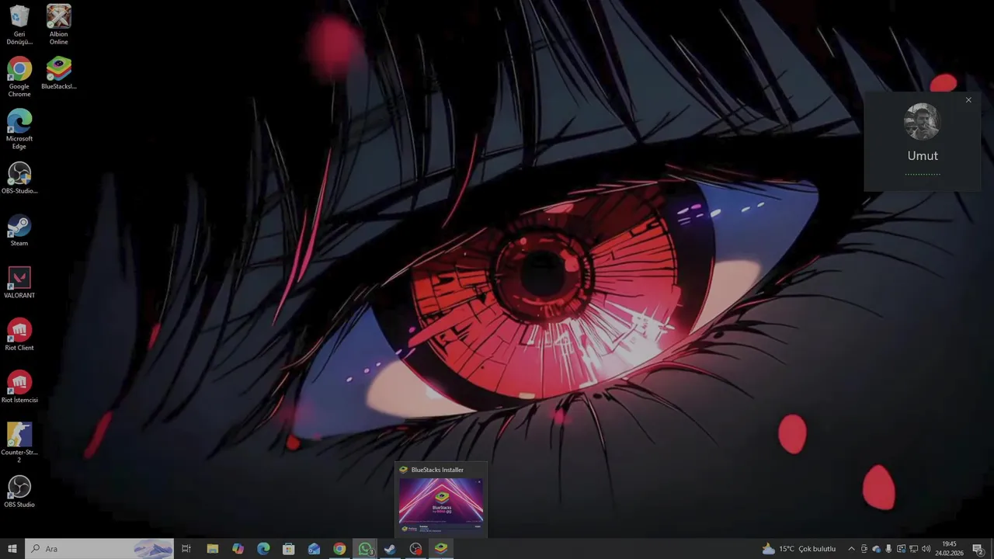Open WhatsApp from the taskbar
The height and width of the screenshot is (559, 994).
365,549
